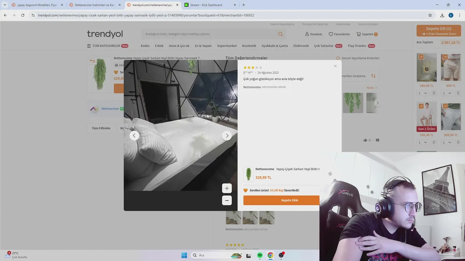The height and width of the screenshot is (261, 465).
Task: Open Nettenevime seller link
Action: (110, 109)
